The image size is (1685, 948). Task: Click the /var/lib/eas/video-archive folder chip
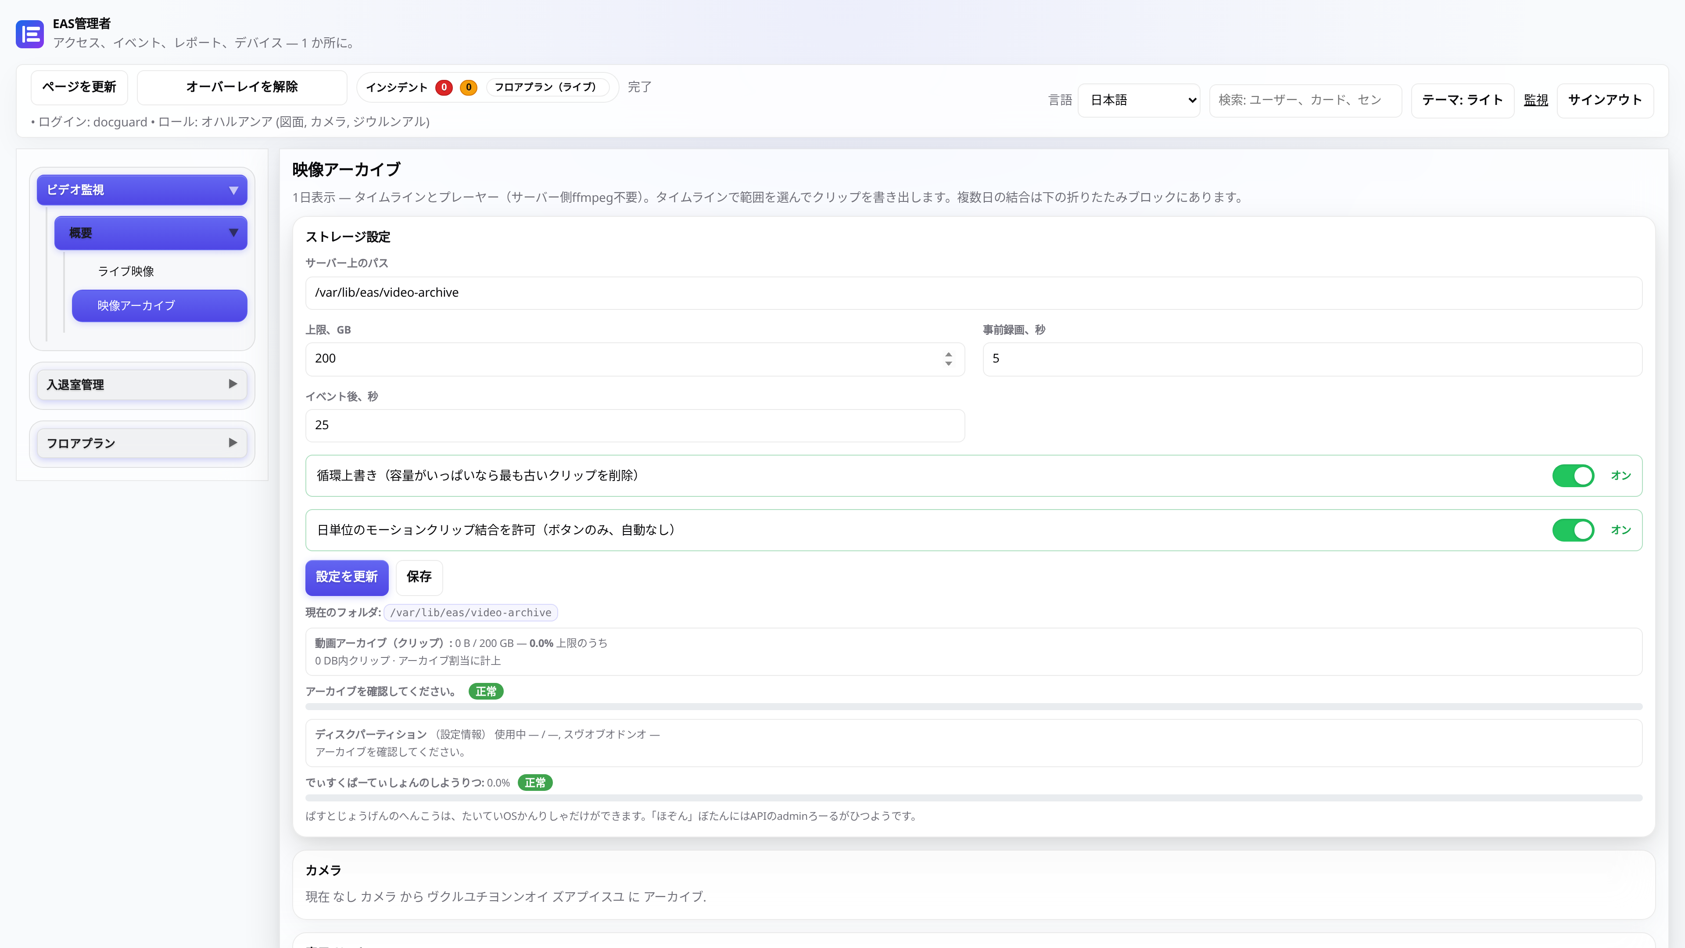pos(470,612)
